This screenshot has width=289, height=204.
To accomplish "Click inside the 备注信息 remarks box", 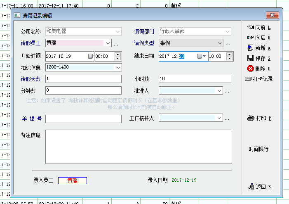I will click(x=138, y=146).
